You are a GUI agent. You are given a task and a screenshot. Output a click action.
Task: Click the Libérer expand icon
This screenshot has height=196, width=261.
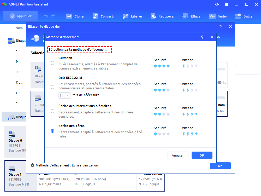coord(126,16)
